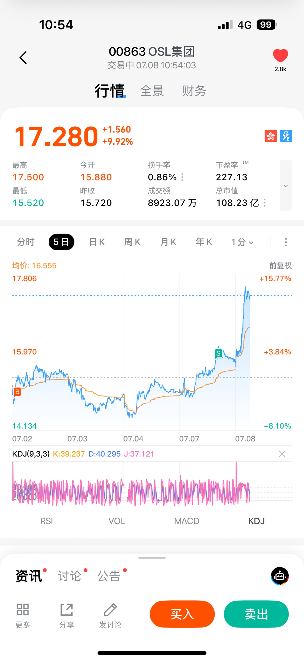Open chart settings three-dot menu
This screenshot has width=304, height=661.
tap(286, 242)
